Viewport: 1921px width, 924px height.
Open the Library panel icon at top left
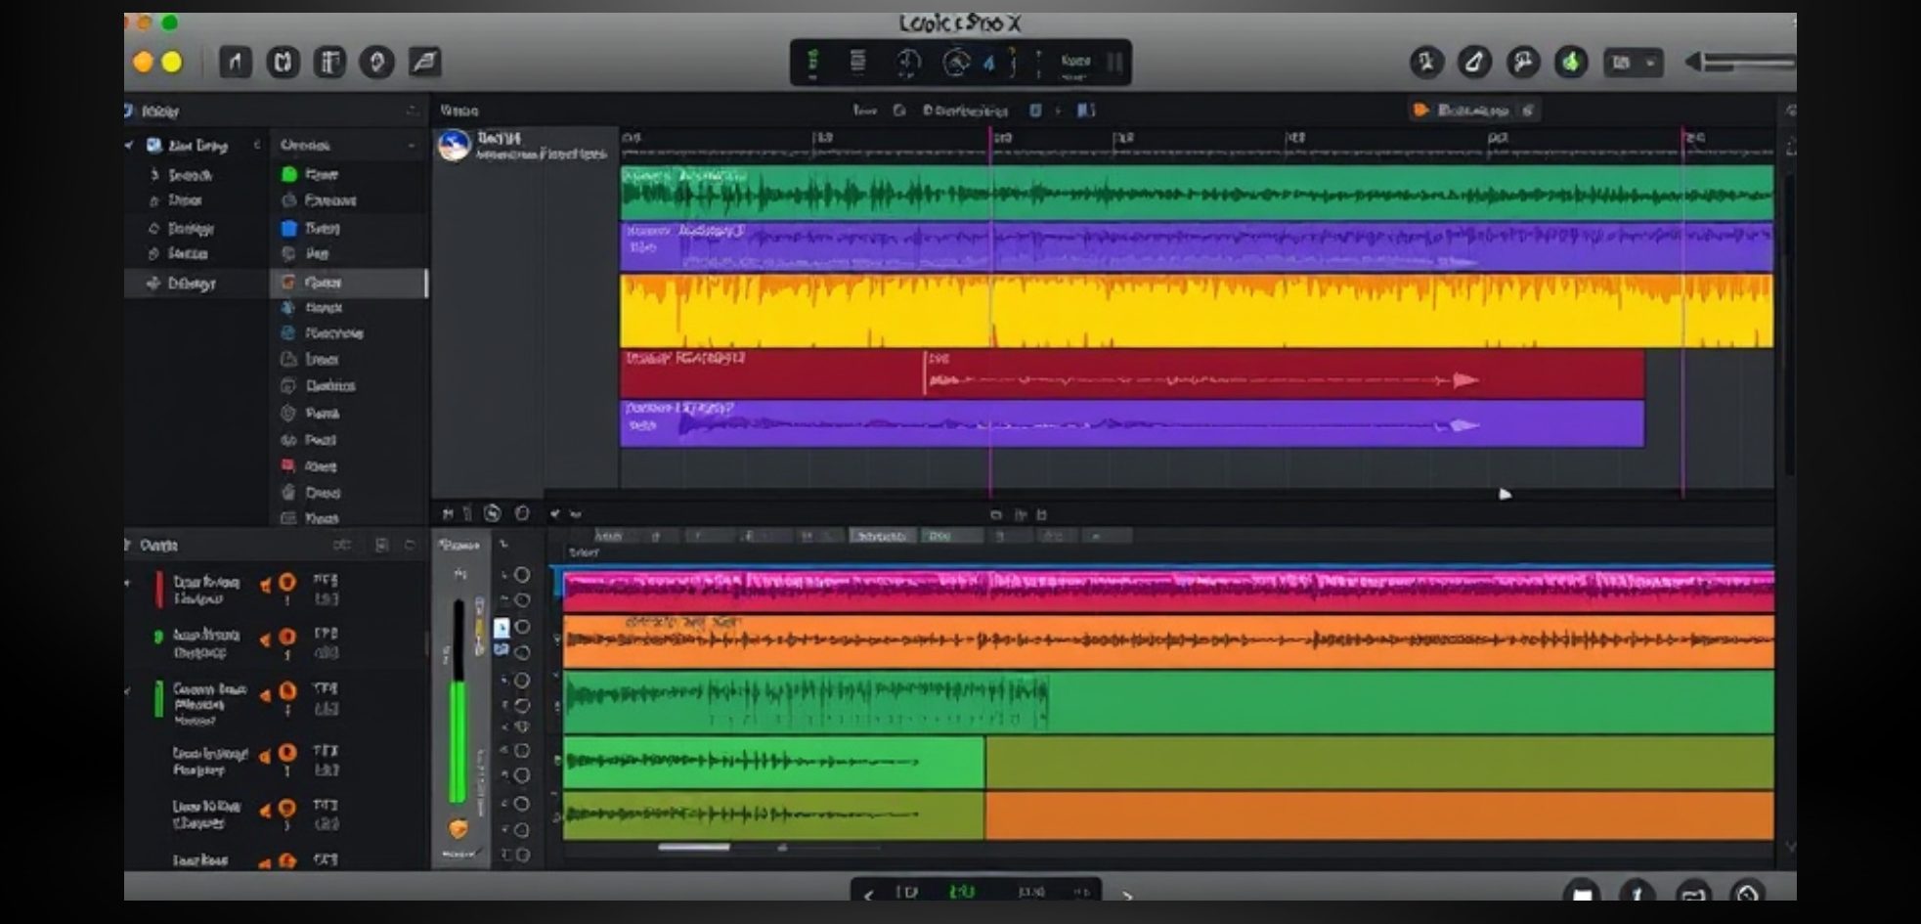[235, 61]
